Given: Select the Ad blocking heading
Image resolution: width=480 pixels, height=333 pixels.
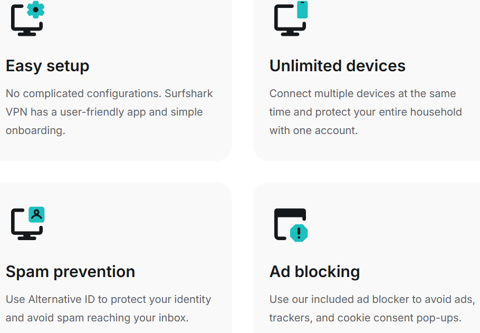Looking at the screenshot, I should pos(314,272).
